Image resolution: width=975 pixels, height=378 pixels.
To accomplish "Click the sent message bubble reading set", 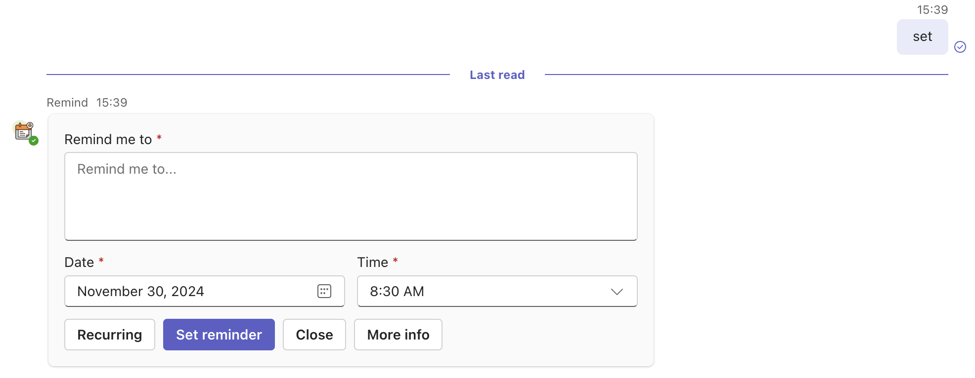I will pyautogui.click(x=922, y=37).
